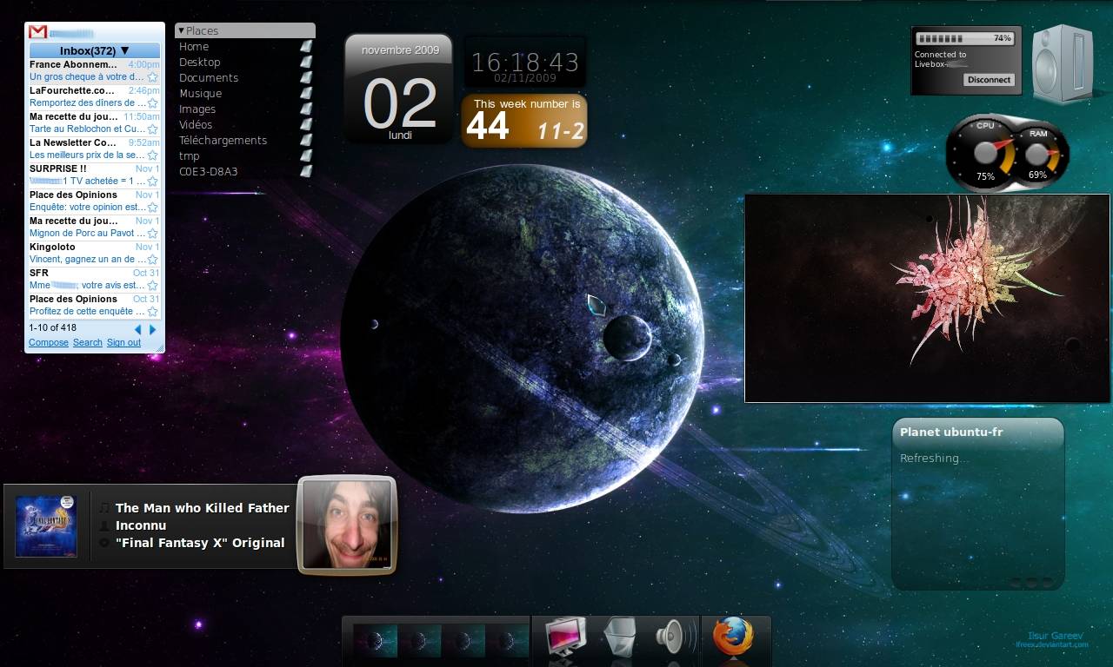1113x667 pixels.
Task: Click the icon beside Téléchargements in Places
Action: tap(306, 140)
